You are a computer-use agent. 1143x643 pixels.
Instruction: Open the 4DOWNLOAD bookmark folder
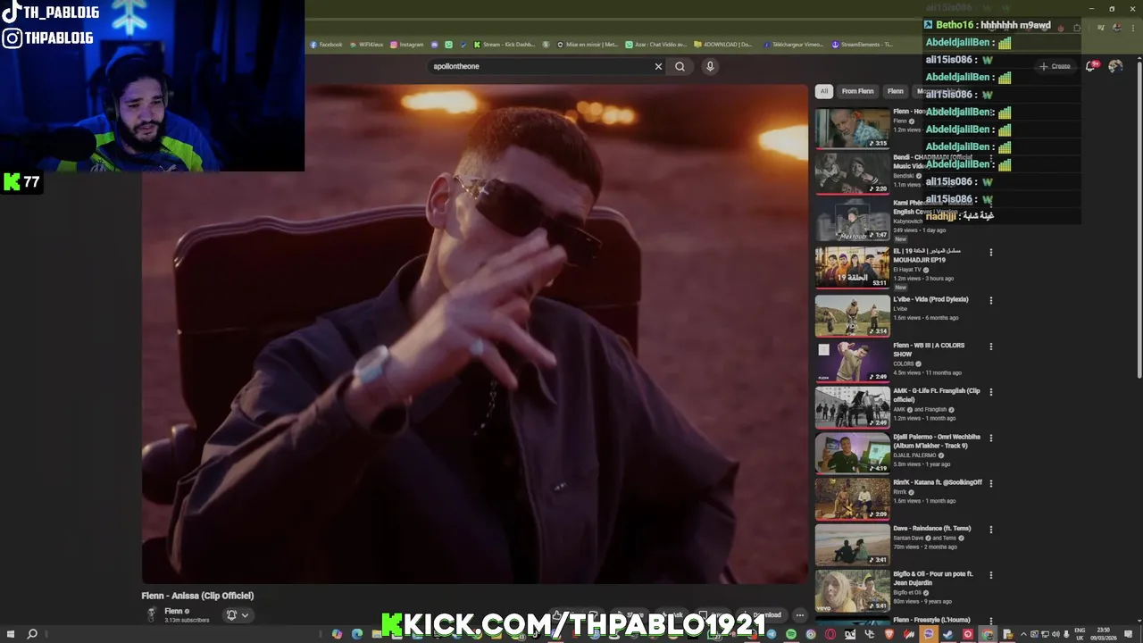tap(723, 45)
